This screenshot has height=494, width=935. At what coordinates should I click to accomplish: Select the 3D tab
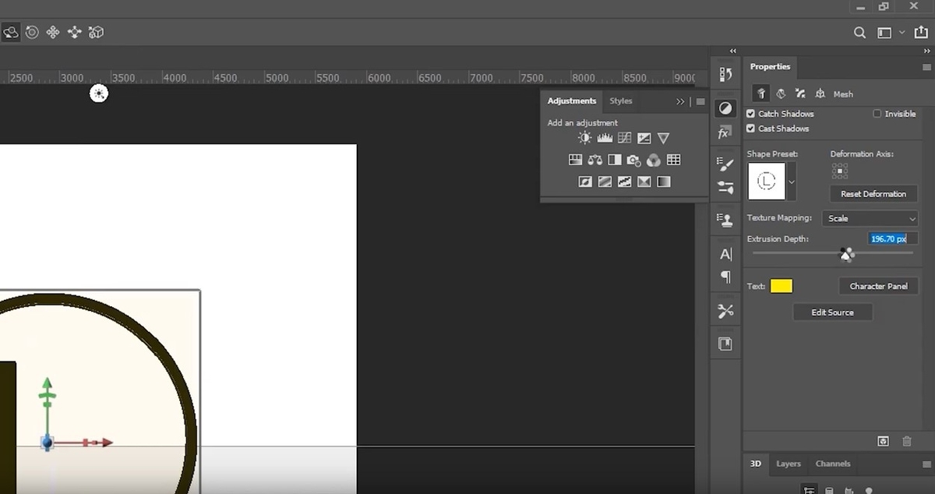click(x=755, y=464)
